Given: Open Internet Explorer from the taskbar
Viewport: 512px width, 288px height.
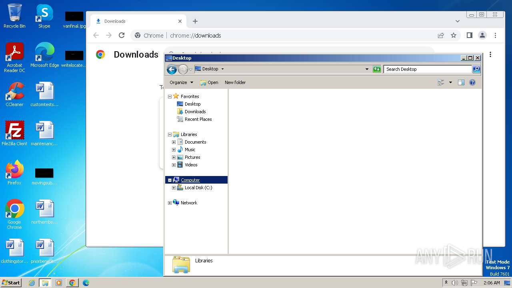Looking at the screenshot, I should pyautogui.click(x=32, y=283).
